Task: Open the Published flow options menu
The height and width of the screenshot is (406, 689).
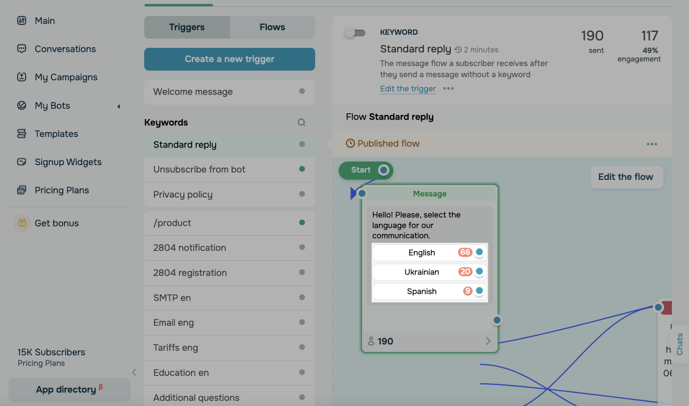Action: click(651, 144)
